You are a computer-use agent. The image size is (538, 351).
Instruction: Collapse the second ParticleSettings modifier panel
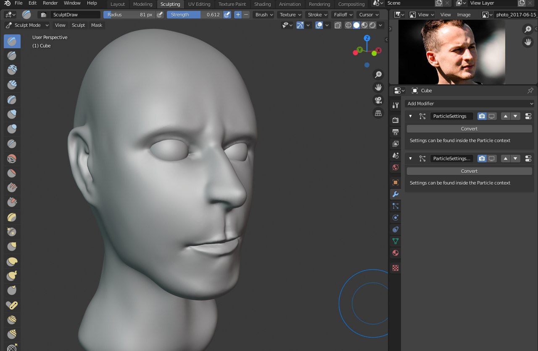[x=411, y=159]
